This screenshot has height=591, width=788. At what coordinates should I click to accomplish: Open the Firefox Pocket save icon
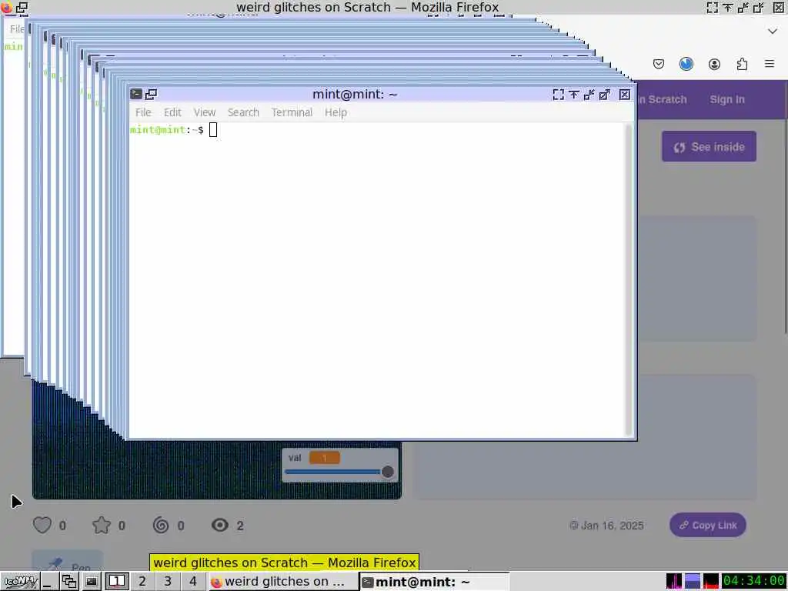pos(659,64)
